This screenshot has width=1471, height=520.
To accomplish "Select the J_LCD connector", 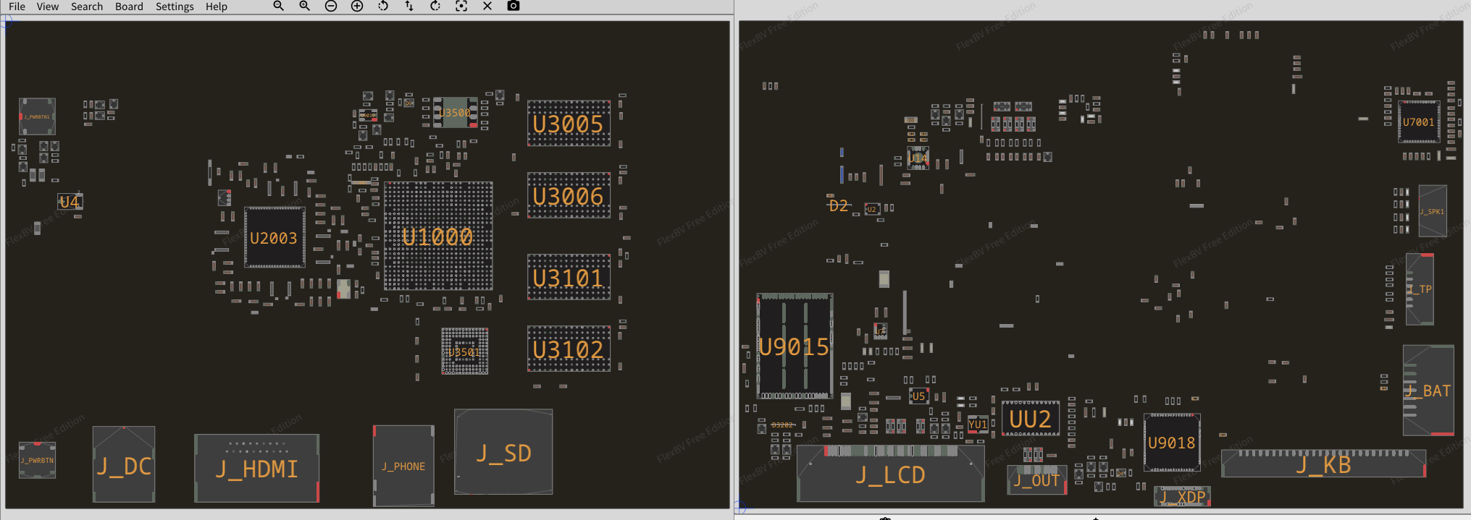I will (x=890, y=475).
